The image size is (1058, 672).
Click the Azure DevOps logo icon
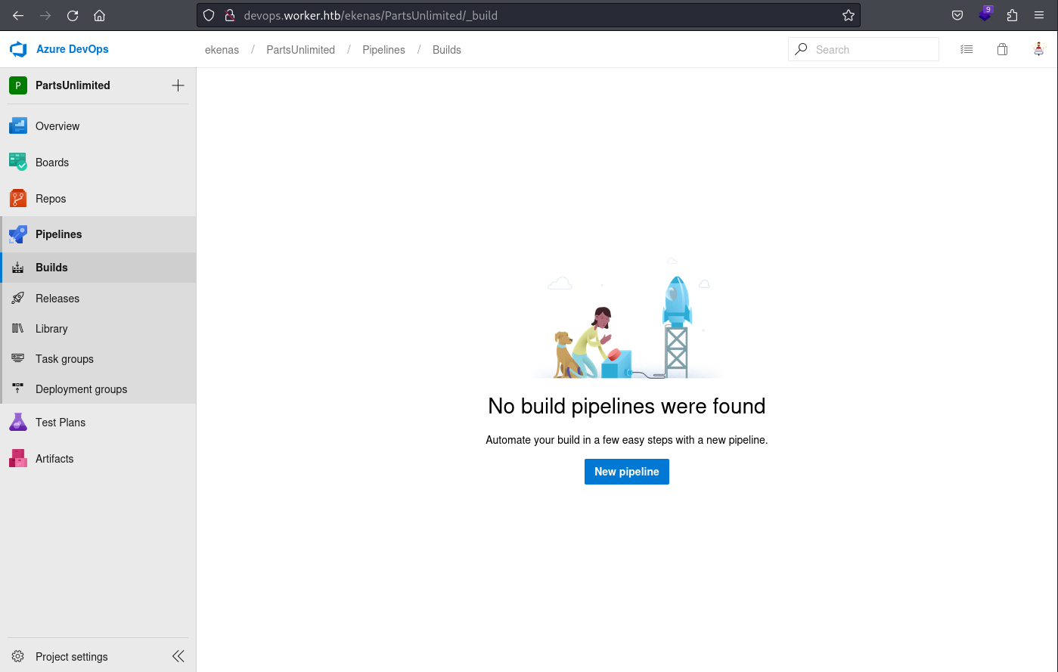(x=18, y=50)
